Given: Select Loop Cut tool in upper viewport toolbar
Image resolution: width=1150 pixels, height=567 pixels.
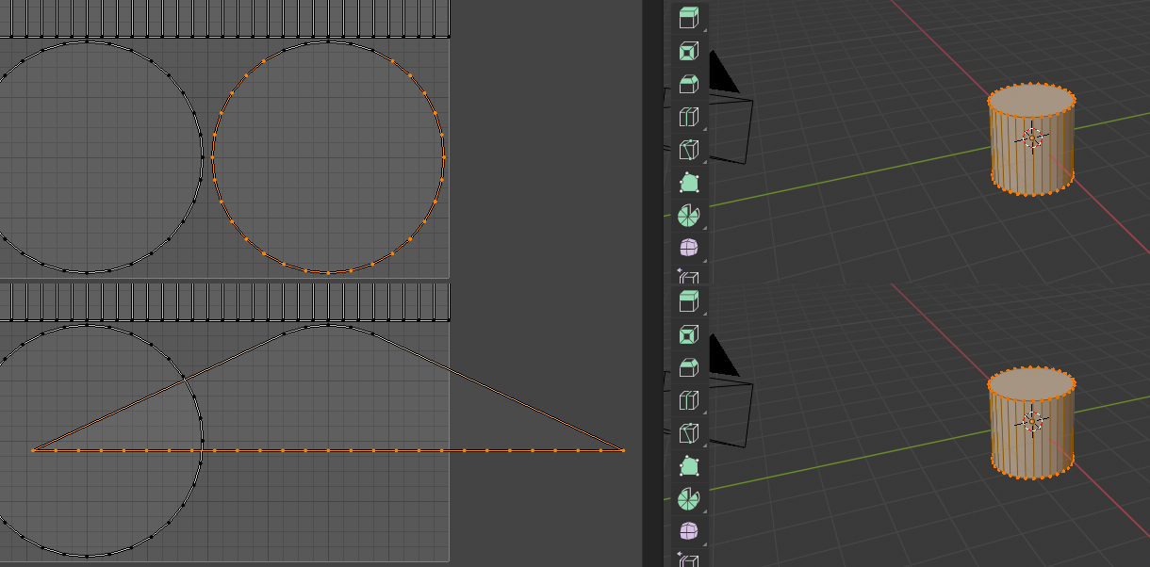Looking at the screenshot, I should coord(689,117).
